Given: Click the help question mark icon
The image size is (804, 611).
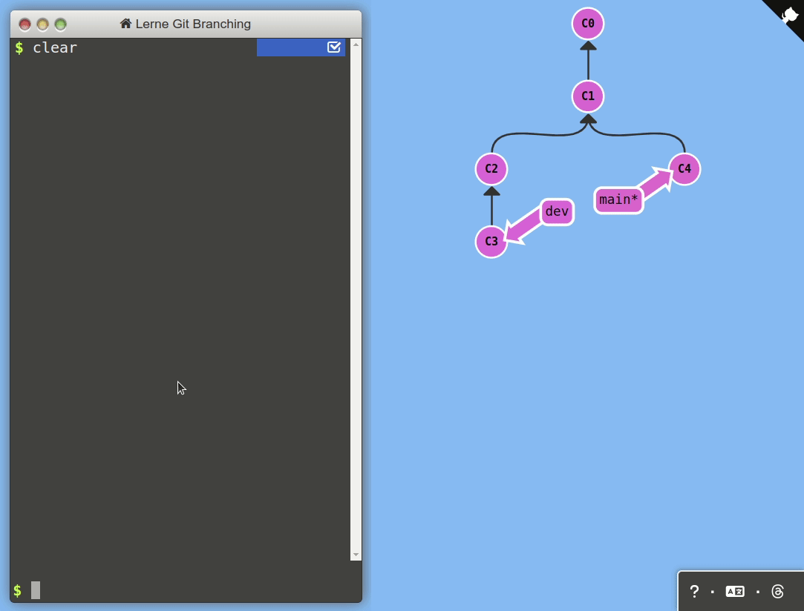Looking at the screenshot, I should coord(694,591).
